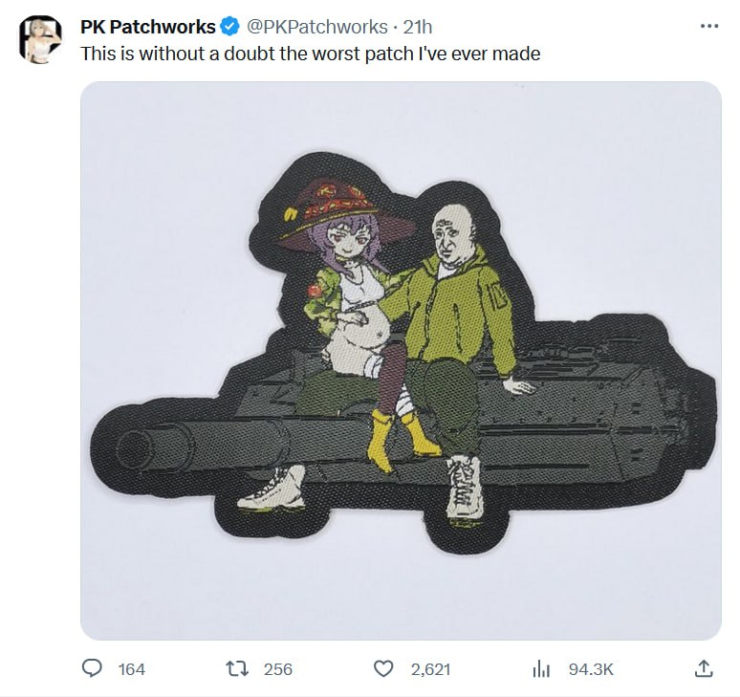Open view analytics bar chart icon

click(541, 668)
